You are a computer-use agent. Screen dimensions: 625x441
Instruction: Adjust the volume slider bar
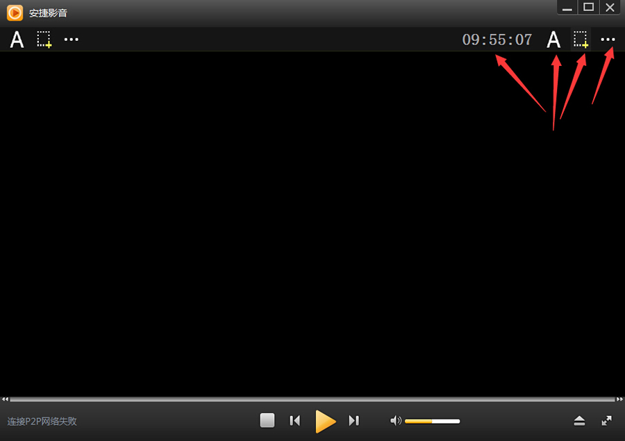[432, 421]
